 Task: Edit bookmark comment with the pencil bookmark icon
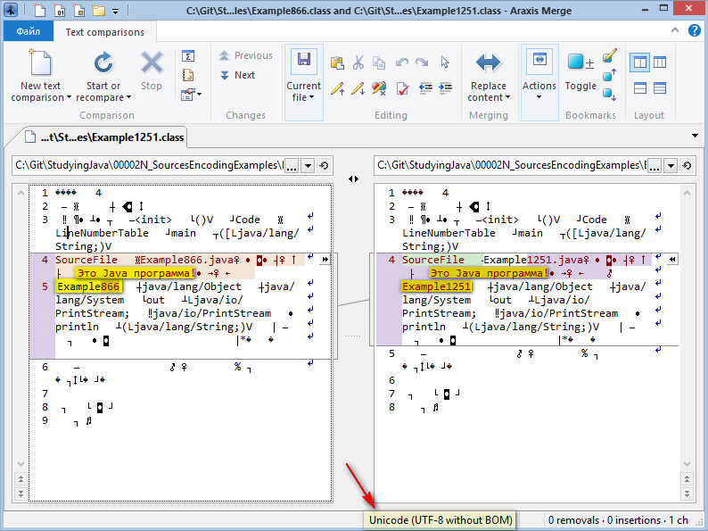click(610, 55)
